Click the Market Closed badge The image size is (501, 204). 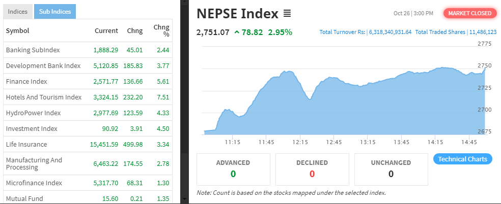pyautogui.click(x=469, y=13)
